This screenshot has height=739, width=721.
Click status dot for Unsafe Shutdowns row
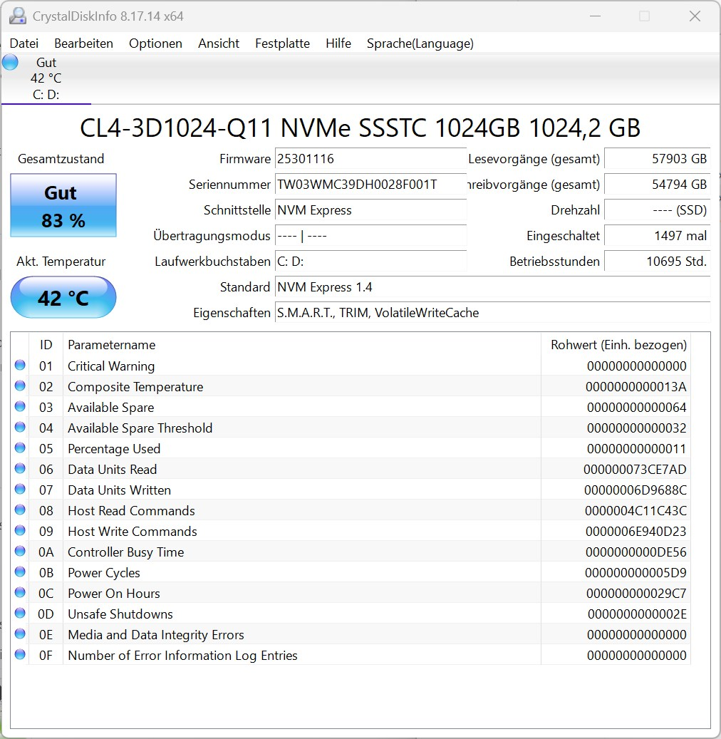tap(20, 613)
